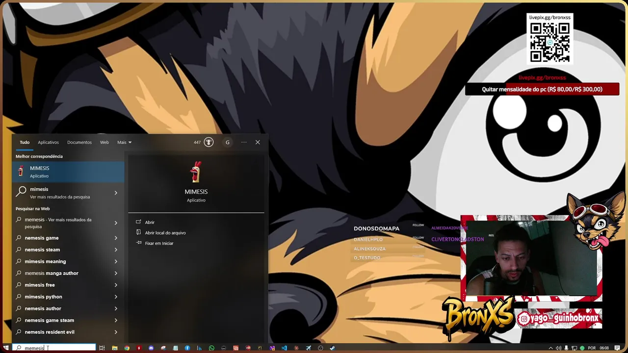Switch to the Web tab
The width and height of the screenshot is (628, 353).
(105, 142)
